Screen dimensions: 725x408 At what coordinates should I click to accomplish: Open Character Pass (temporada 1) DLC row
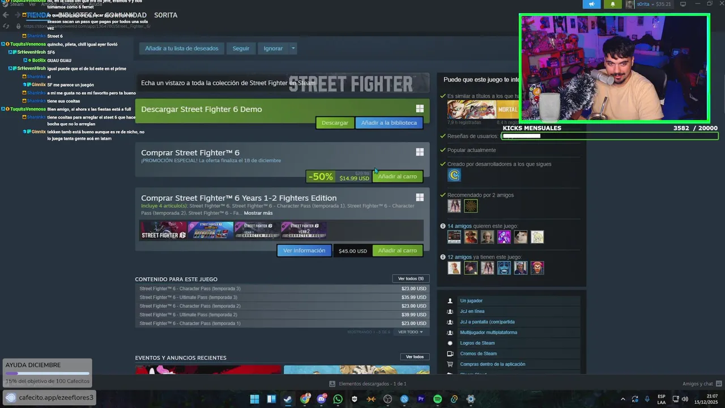(283, 324)
